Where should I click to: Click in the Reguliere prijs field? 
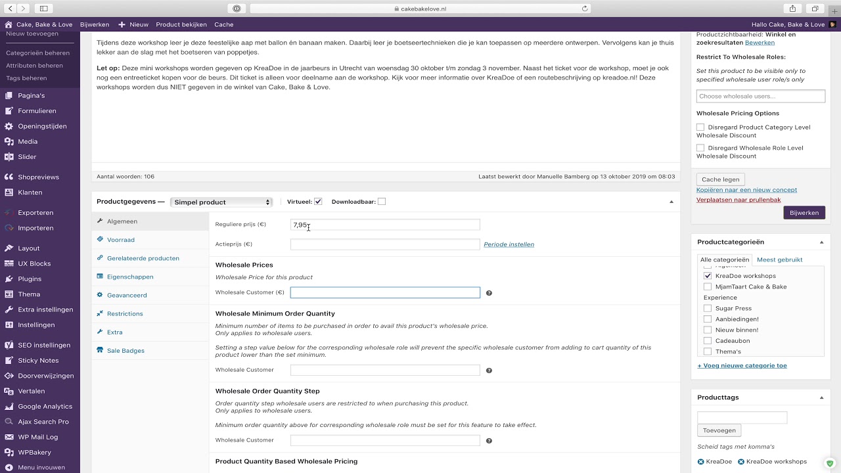[385, 225]
